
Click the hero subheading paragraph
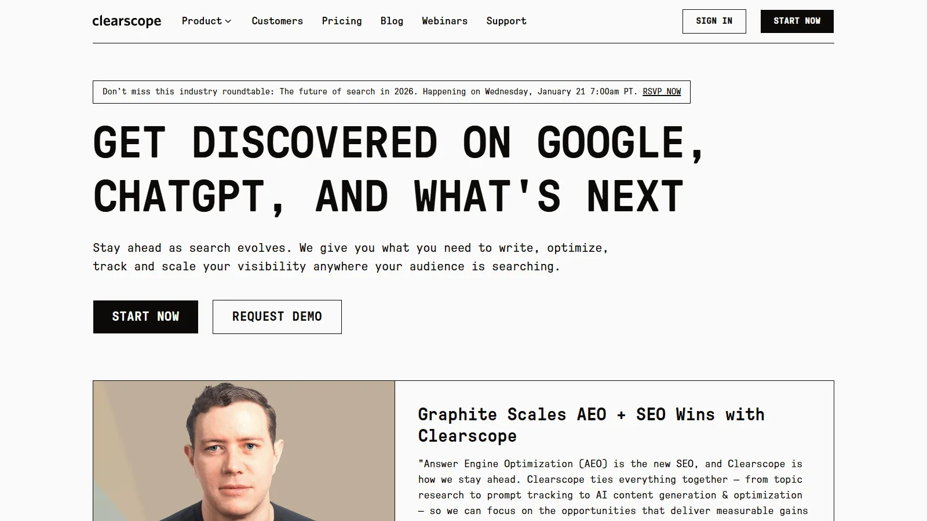[351, 257]
